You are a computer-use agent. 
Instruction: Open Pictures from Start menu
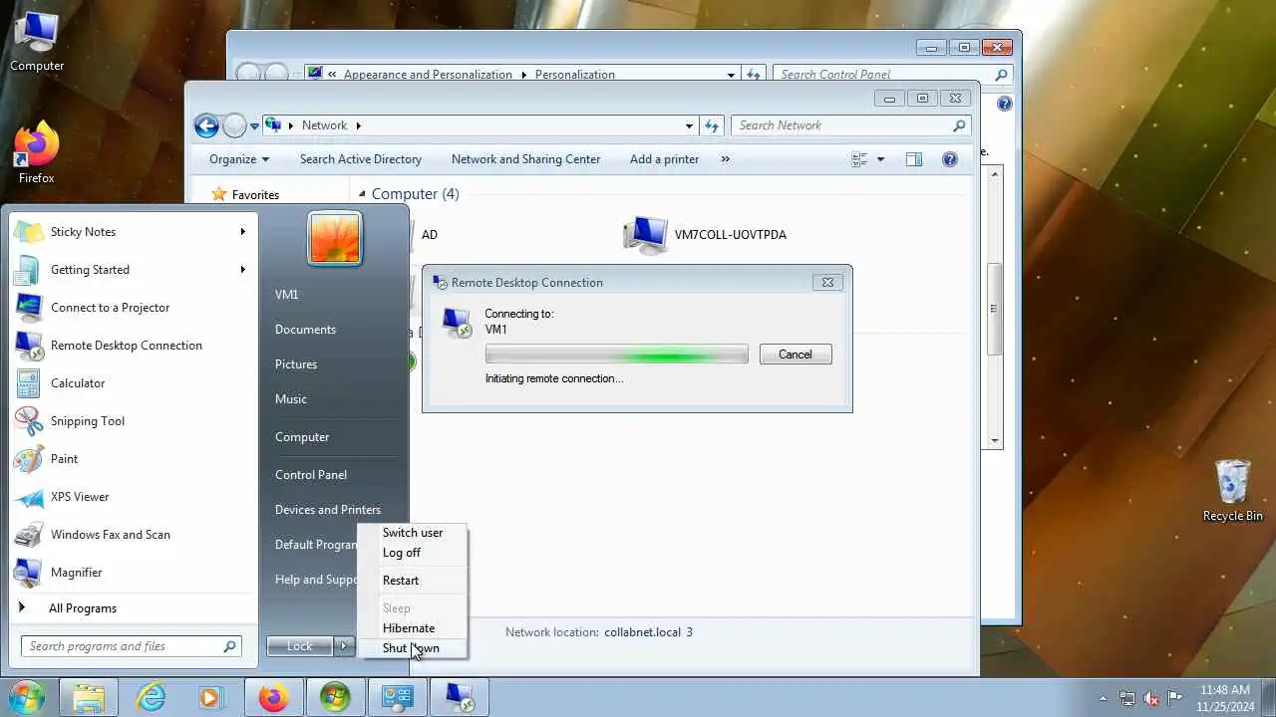tap(296, 364)
